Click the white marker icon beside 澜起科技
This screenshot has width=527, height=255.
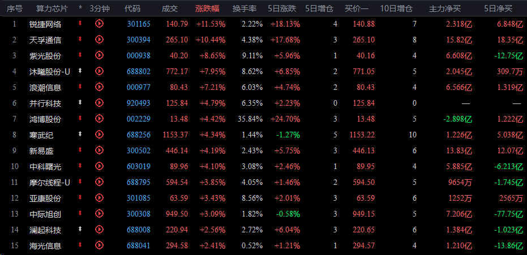(80, 229)
